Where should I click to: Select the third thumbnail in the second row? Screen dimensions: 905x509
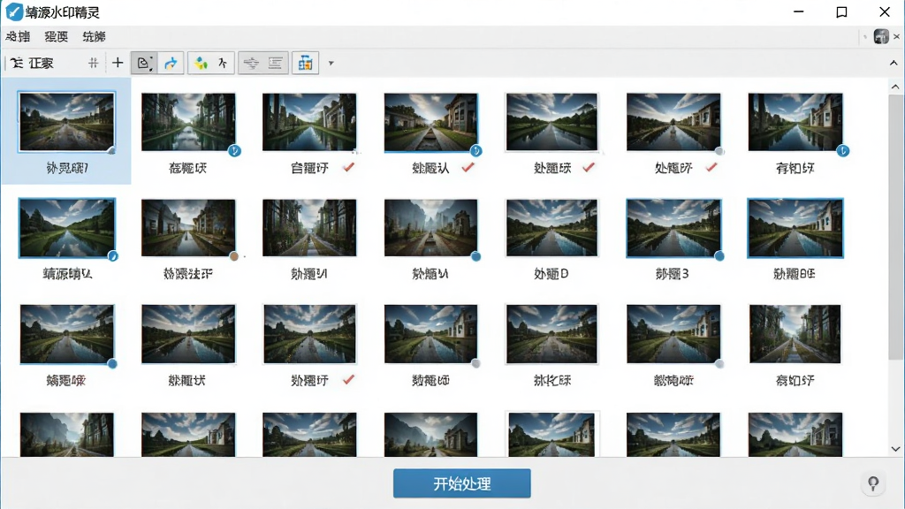coord(309,228)
